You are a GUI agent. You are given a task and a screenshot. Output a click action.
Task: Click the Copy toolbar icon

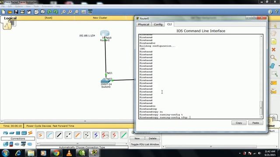click(36, 12)
